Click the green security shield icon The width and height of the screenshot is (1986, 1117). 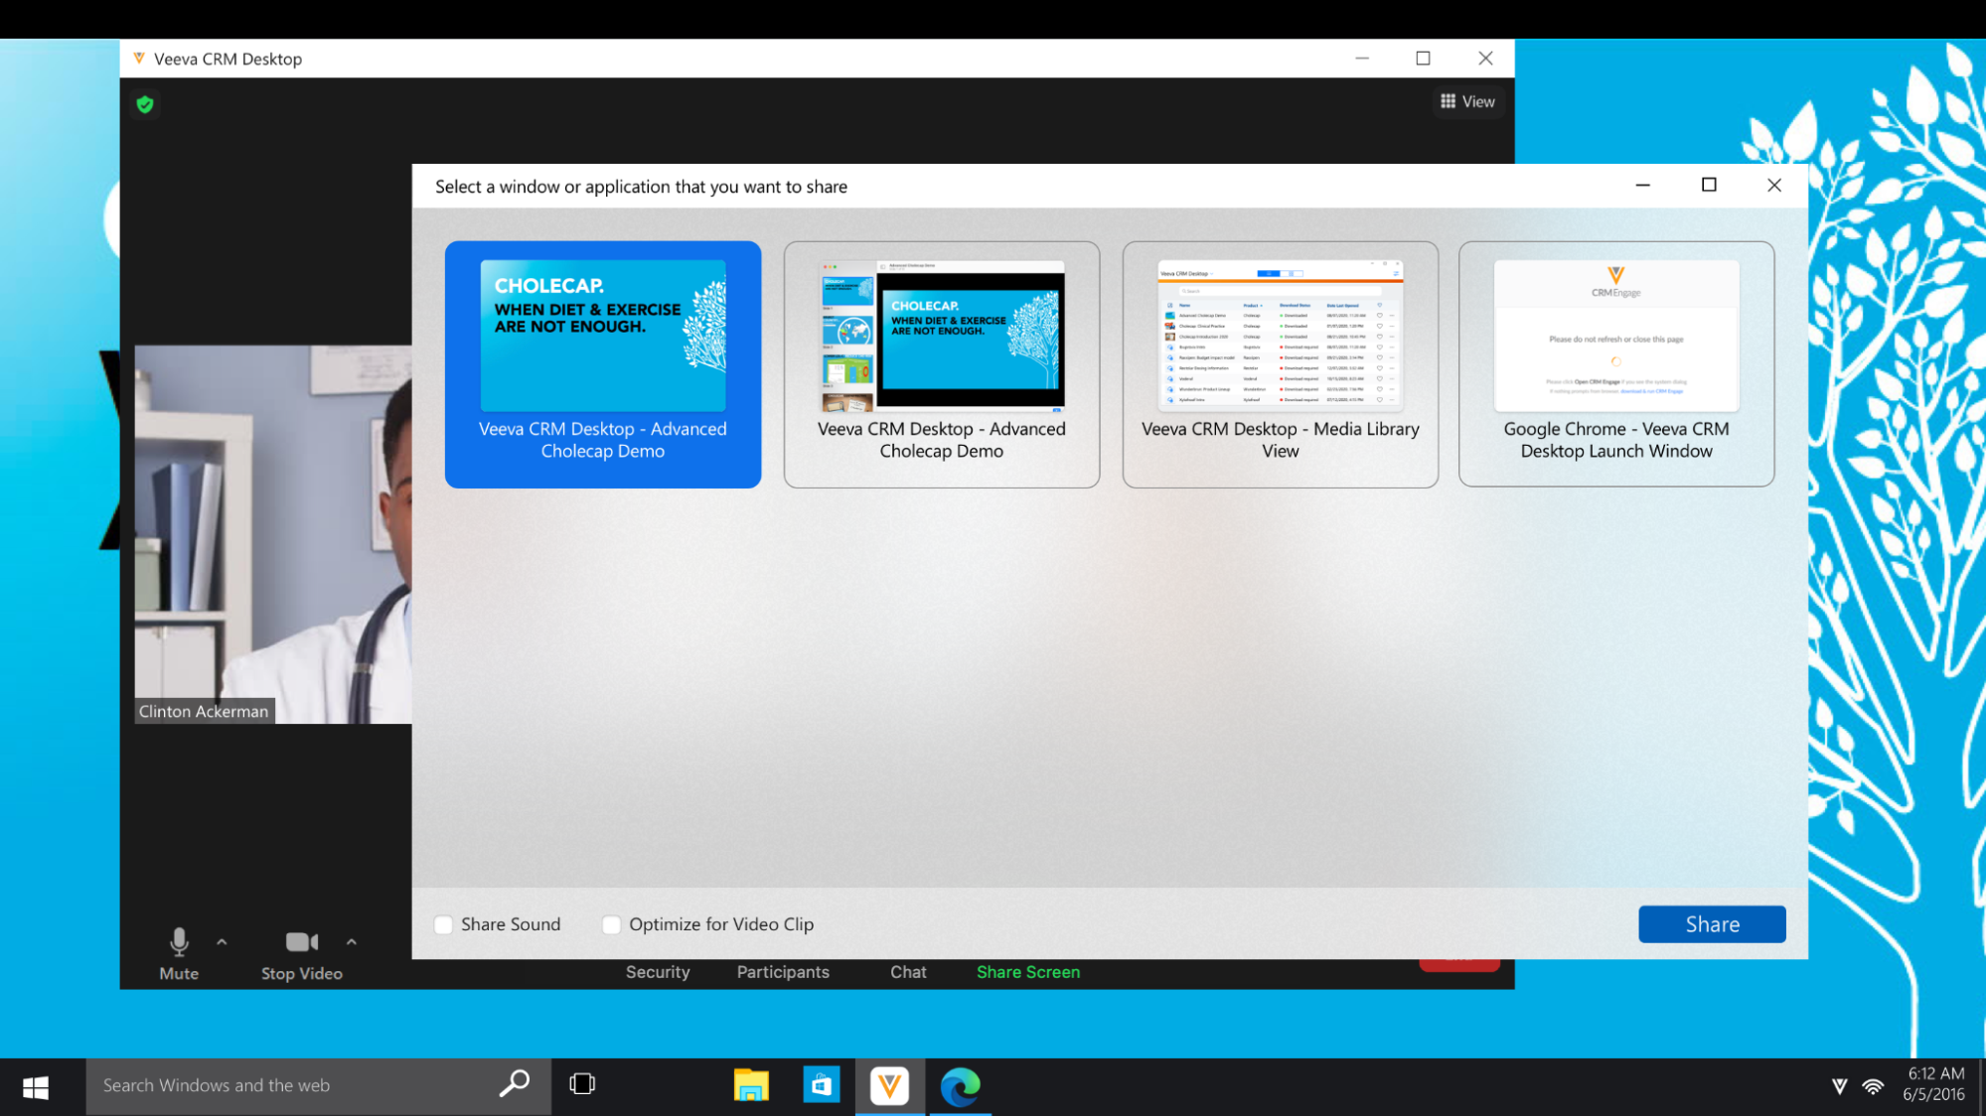(145, 104)
